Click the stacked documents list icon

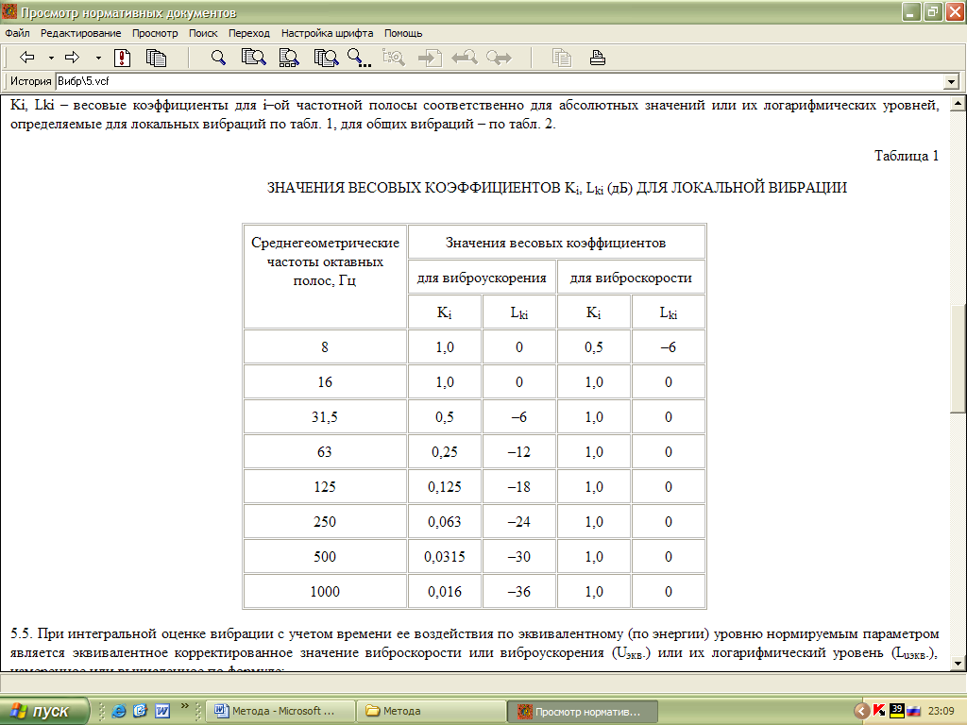pos(156,58)
